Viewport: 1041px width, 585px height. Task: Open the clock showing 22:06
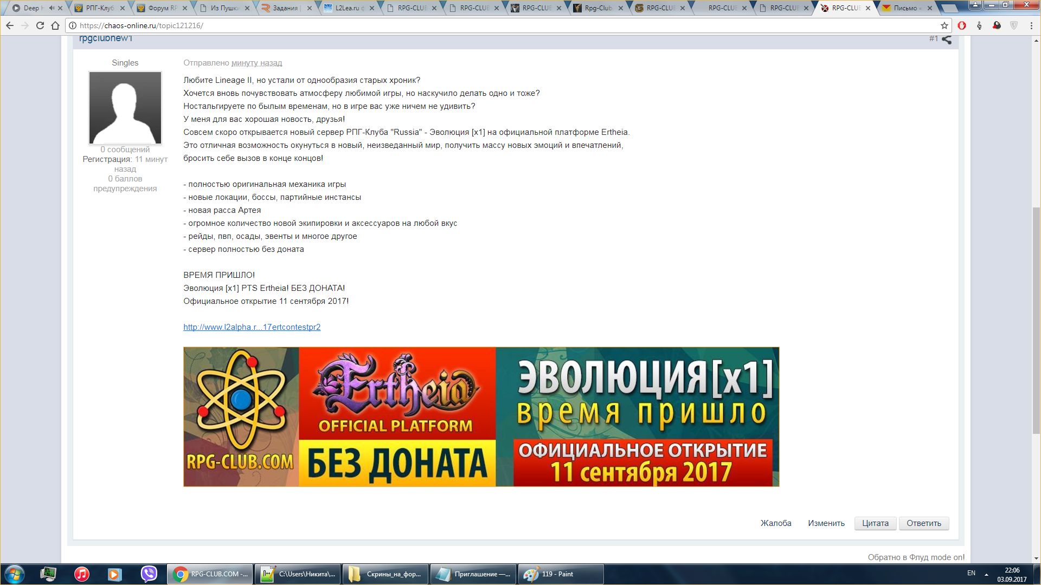click(x=1012, y=575)
